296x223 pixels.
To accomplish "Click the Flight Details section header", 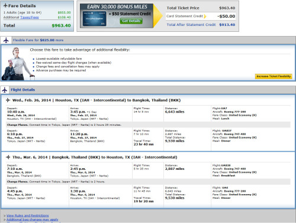I will click(x=22, y=90).
